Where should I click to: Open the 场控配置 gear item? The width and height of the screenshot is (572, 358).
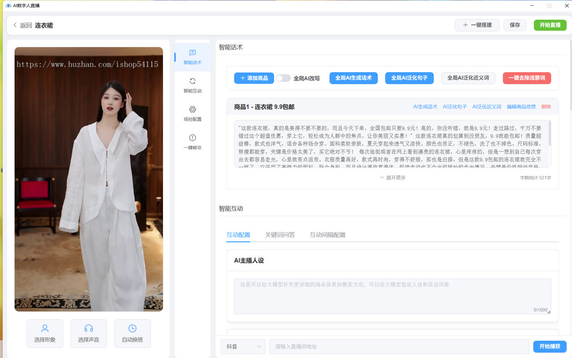click(x=193, y=114)
